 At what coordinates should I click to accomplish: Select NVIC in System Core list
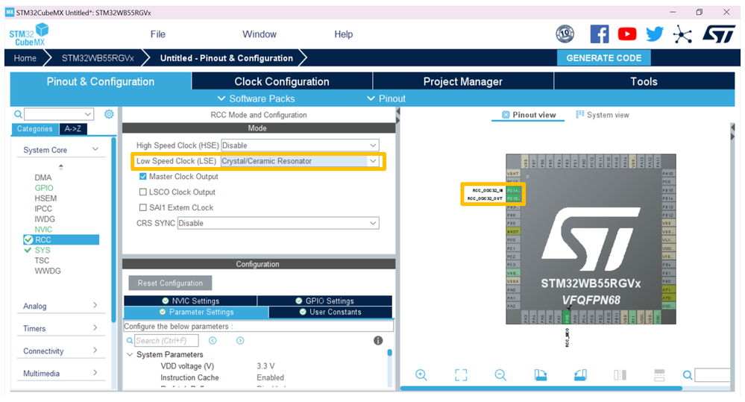click(x=43, y=229)
